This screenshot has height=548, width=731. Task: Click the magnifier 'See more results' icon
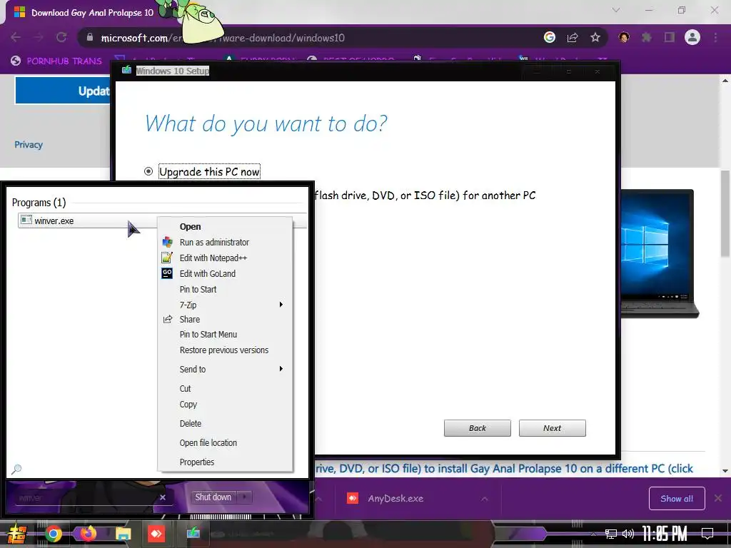16,469
